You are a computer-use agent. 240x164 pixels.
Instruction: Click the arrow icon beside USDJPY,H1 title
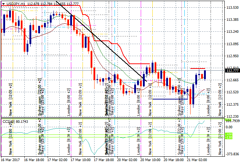tap(3, 4)
